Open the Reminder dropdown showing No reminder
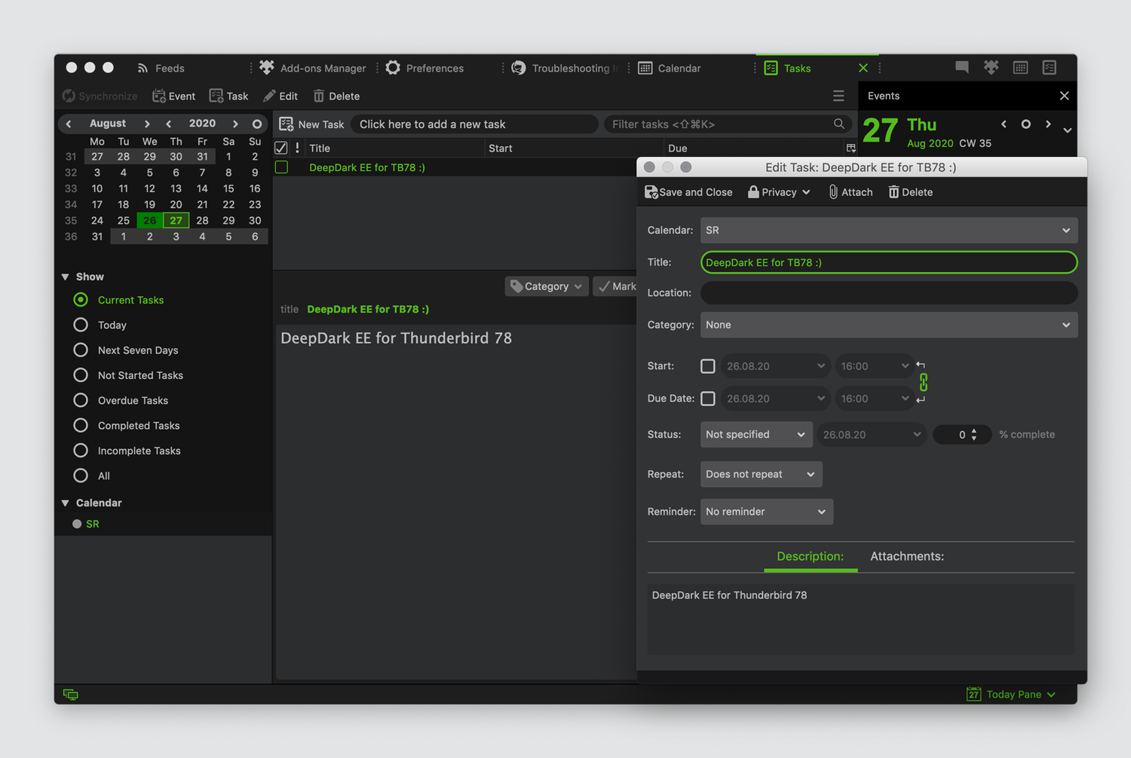 click(767, 512)
